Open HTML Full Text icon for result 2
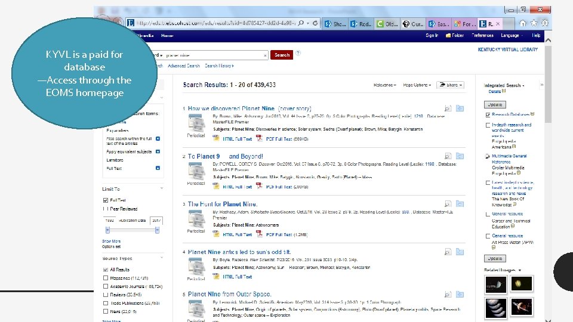 tap(216, 186)
